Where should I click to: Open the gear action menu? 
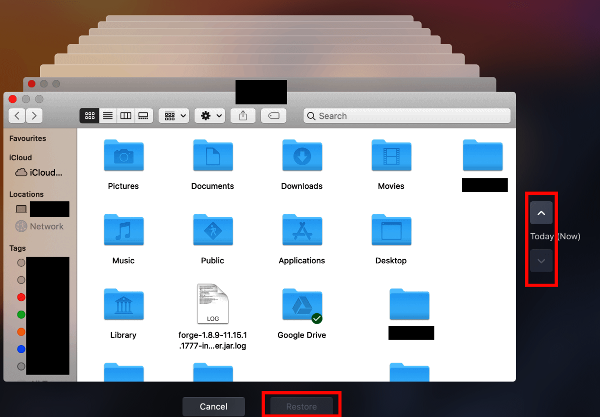209,115
